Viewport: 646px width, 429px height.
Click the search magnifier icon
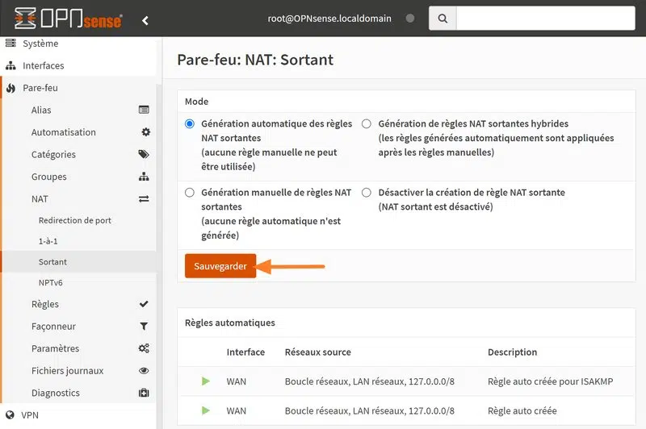pos(442,18)
